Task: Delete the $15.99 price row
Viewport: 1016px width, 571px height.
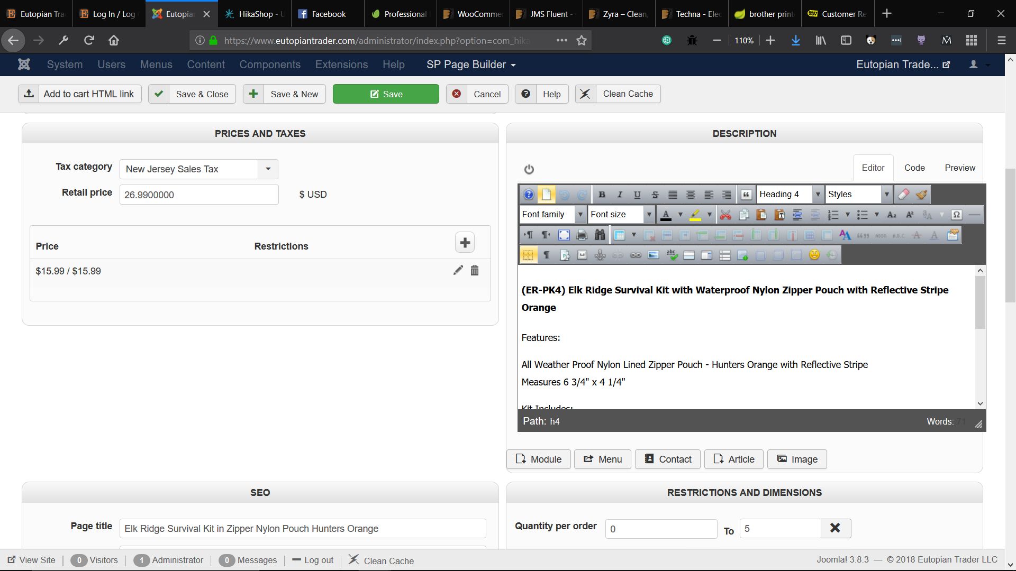Action: point(475,271)
